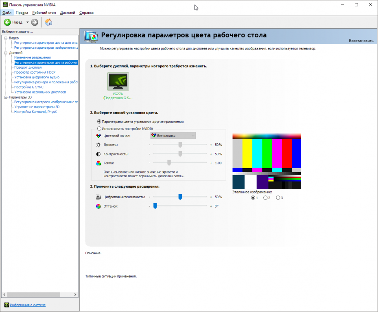
Task: Open 3D image settings with preview item
Action: click(46, 102)
